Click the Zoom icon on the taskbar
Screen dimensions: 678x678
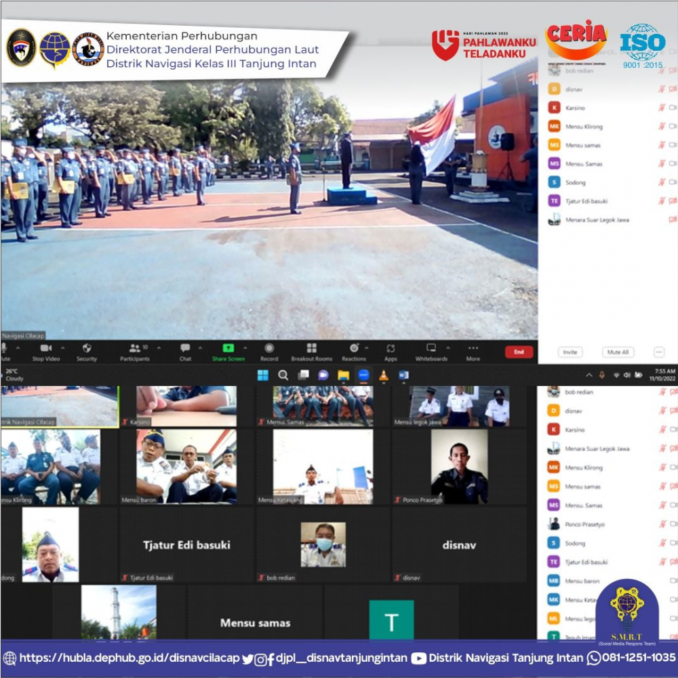point(363,375)
